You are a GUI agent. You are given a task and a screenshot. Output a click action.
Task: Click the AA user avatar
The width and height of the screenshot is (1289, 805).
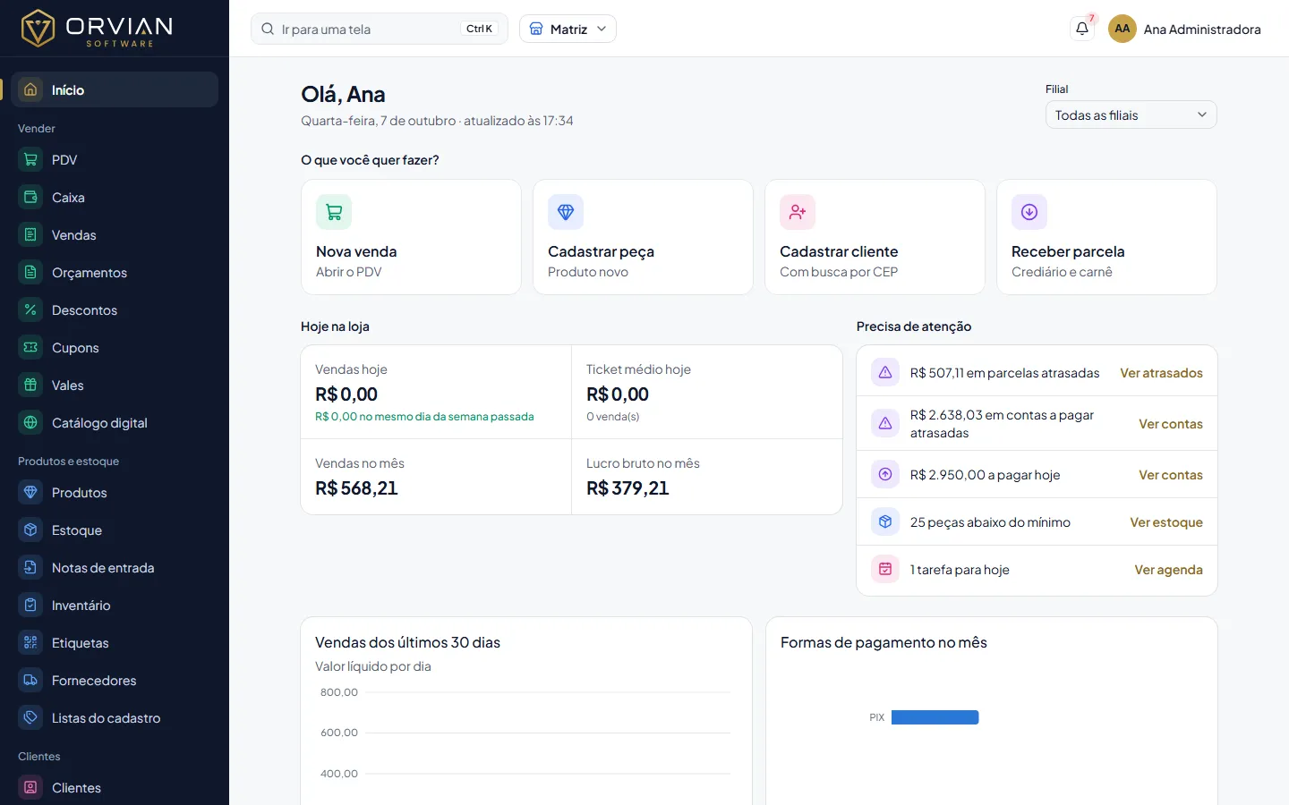[x=1123, y=29]
